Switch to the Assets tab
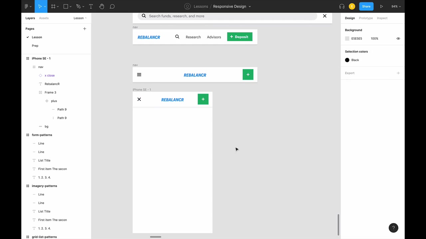 tap(44, 18)
